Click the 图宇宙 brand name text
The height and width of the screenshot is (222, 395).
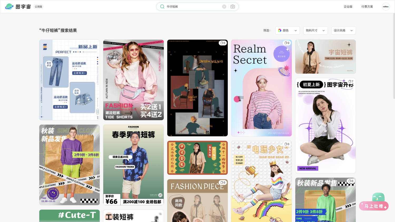pyautogui.click(x=23, y=7)
